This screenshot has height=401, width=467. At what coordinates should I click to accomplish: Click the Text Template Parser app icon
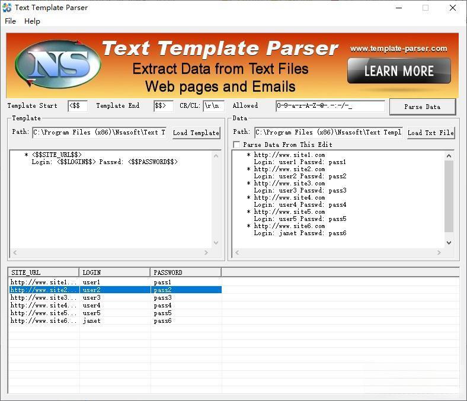point(7,8)
